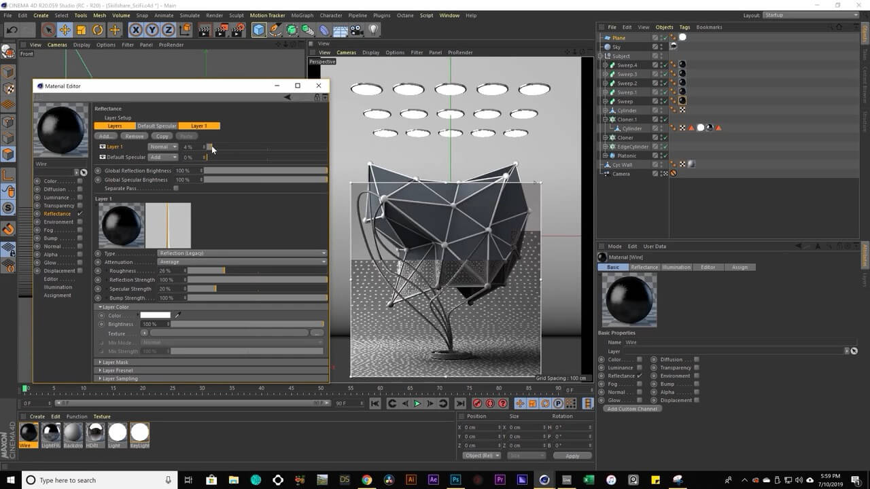Viewport: 870px width, 489px height.
Task: Enable the Transparency channel checkbox
Action: (x=80, y=206)
